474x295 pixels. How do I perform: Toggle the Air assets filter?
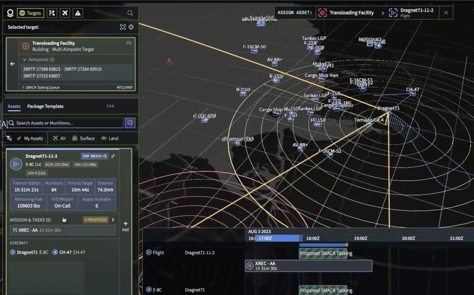click(x=59, y=138)
